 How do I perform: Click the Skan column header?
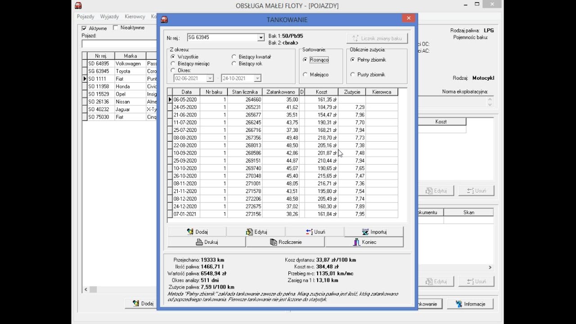point(468,212)
